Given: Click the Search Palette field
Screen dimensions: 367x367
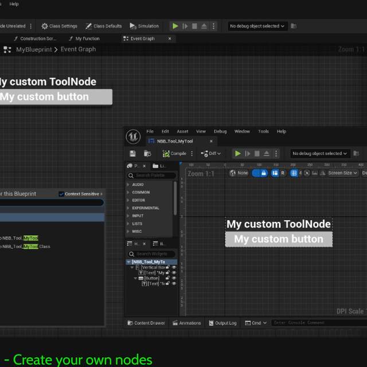Looking at the screenshot, I should (152, 175).
